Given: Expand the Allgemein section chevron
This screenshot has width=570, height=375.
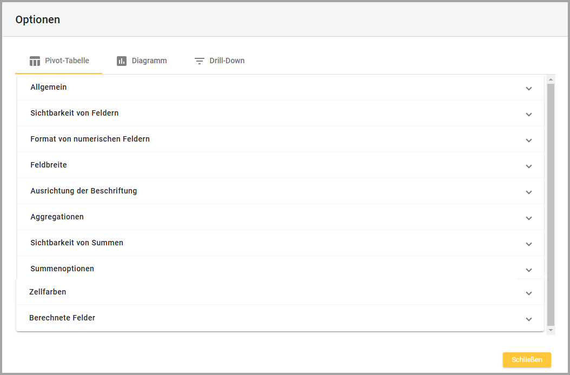Looking at the screenshot, I should (528, 89).
